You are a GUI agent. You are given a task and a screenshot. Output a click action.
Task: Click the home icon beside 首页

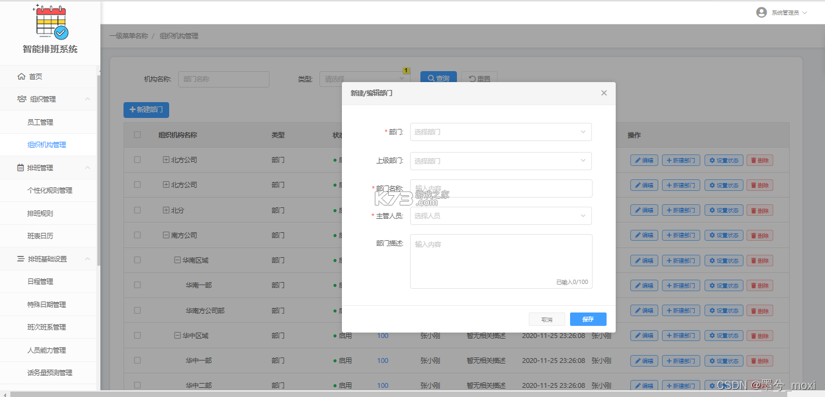tap(21, 77)
